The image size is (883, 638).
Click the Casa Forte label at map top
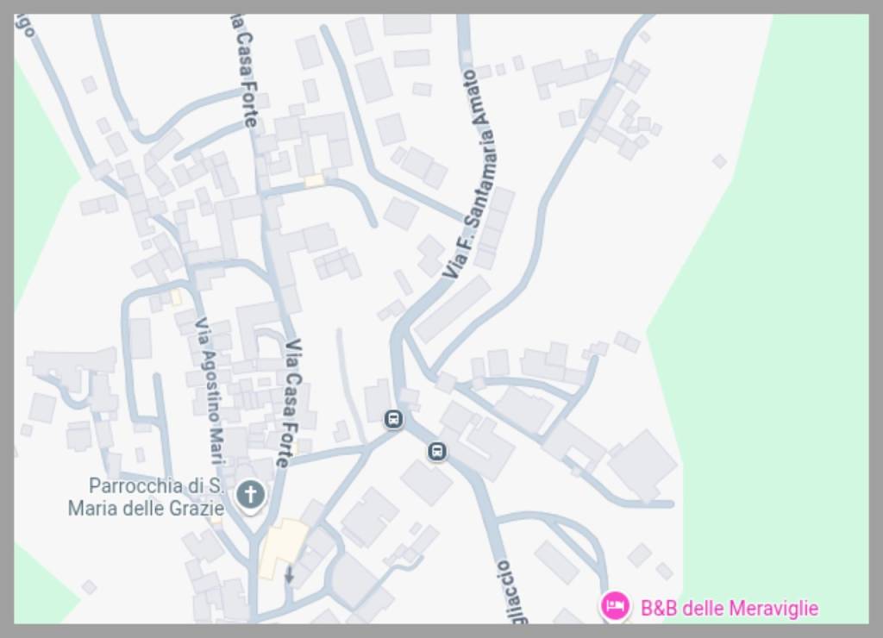tap(244, 71)
